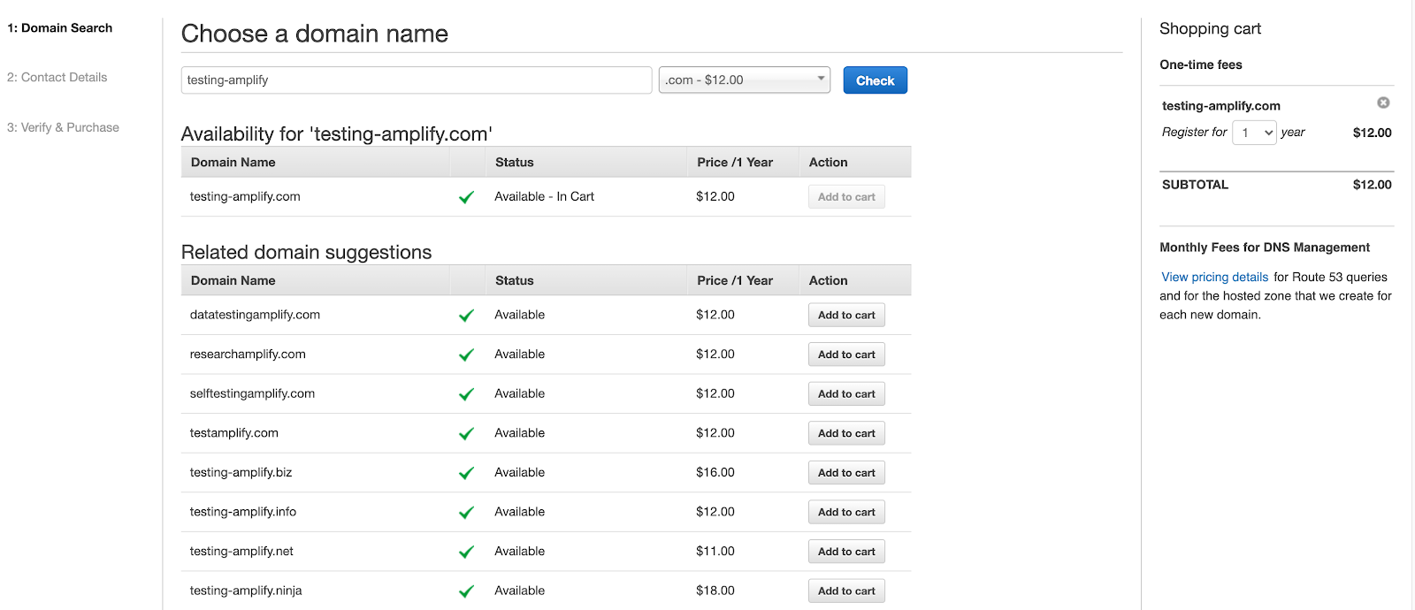Click the green checkmark beside datatestingamplify.com

click(466, 316)
